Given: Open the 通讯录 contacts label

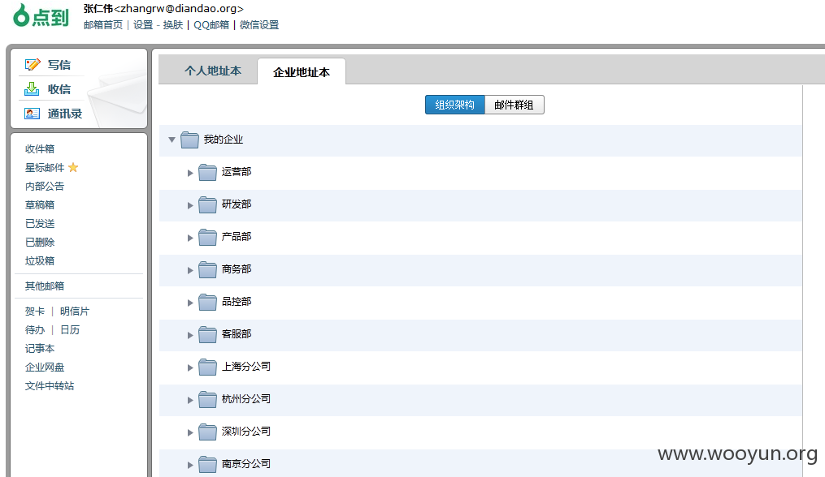Looking at the screenshot, I should pos(65,114).
